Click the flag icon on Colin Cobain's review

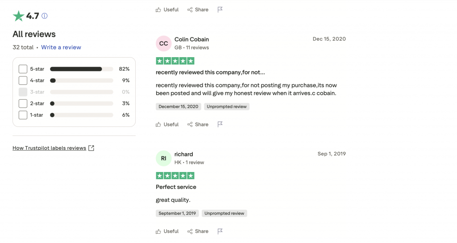coord(220,125)
